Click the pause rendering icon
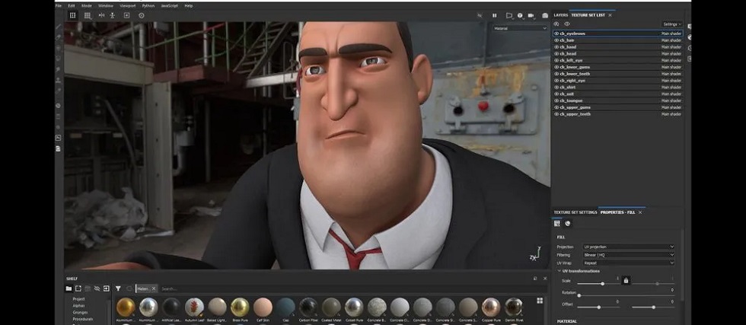The height and width of the screenshot is (325, 746). (494, 15)
